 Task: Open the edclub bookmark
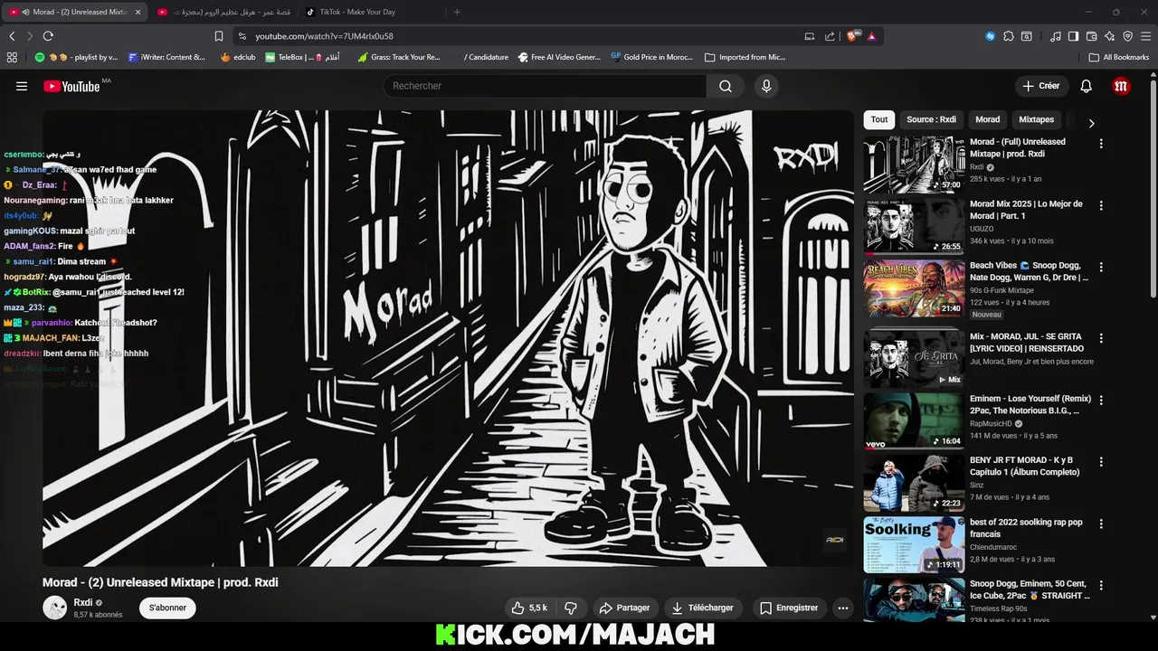(238, 57)
